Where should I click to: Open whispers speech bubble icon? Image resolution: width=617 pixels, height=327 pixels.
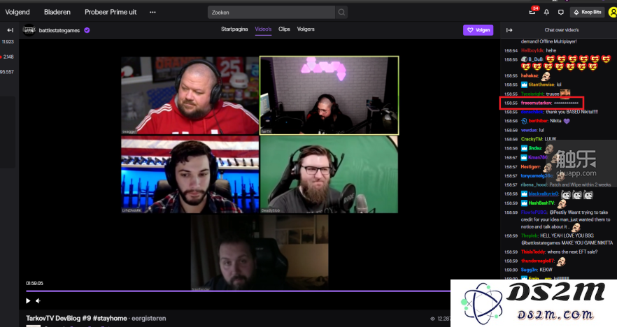[561, 12]
